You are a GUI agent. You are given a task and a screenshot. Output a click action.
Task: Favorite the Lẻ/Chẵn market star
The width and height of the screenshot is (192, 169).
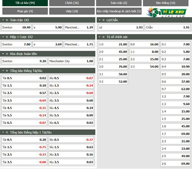104,20
